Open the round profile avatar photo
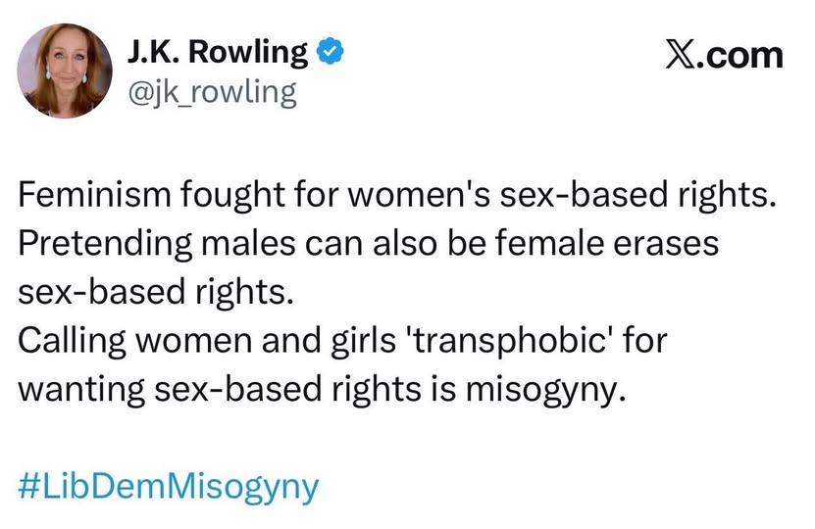 (x=64, y=67)
